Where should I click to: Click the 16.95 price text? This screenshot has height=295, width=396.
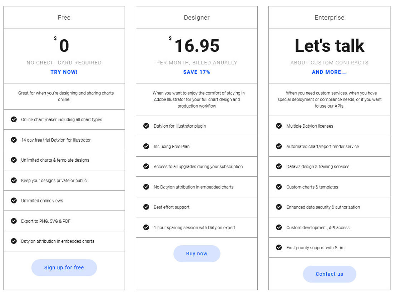pos(197,46)
